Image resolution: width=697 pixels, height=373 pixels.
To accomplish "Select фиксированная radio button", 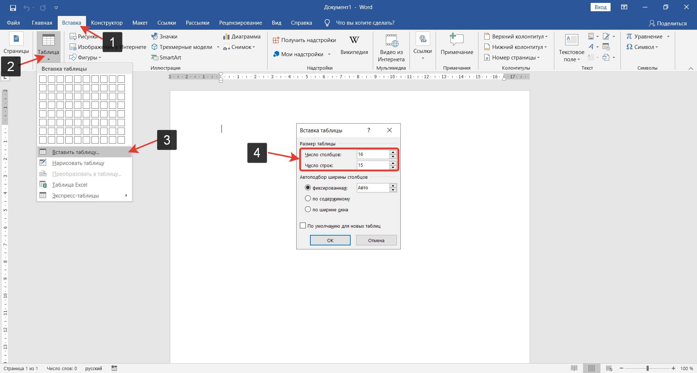I will tap(308, 188).
